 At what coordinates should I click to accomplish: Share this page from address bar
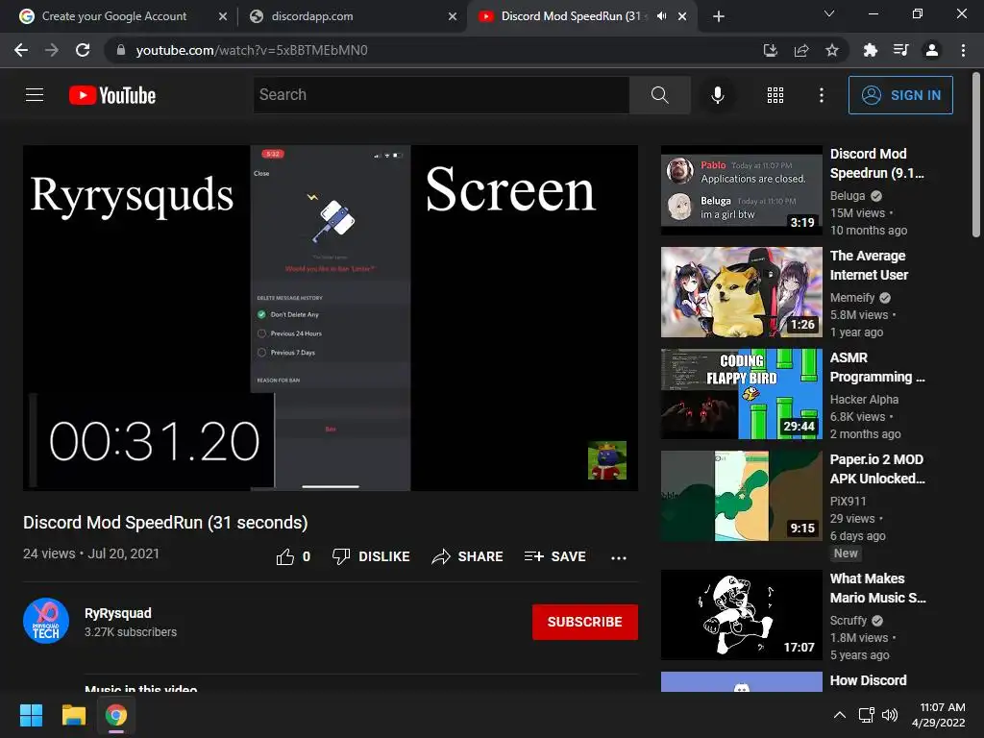pyautogui.click(x=801, y=50)
